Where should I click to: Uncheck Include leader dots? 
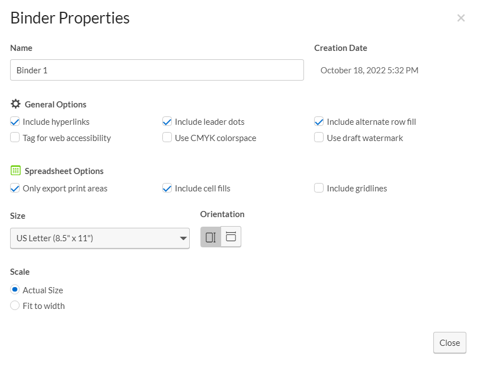pos(167,121)
